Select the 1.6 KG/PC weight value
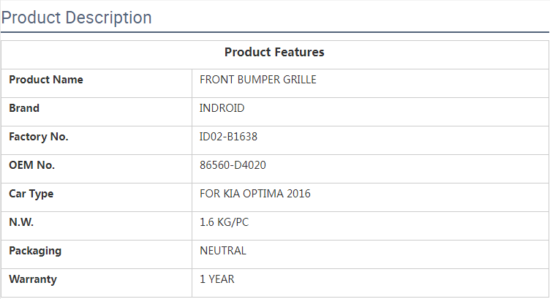This screenshot has height=299, width=550. [225, 222]
